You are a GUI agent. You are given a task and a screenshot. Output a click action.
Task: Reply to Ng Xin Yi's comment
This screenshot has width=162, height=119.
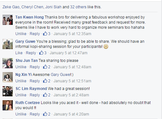pyautogui.click(x=35, y=81)
